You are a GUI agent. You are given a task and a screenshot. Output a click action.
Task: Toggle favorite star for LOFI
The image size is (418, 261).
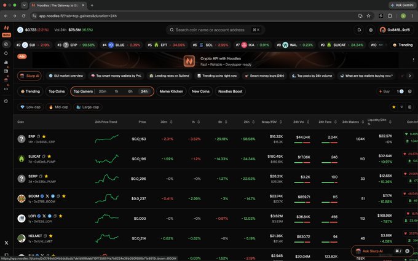pos(60,216)
